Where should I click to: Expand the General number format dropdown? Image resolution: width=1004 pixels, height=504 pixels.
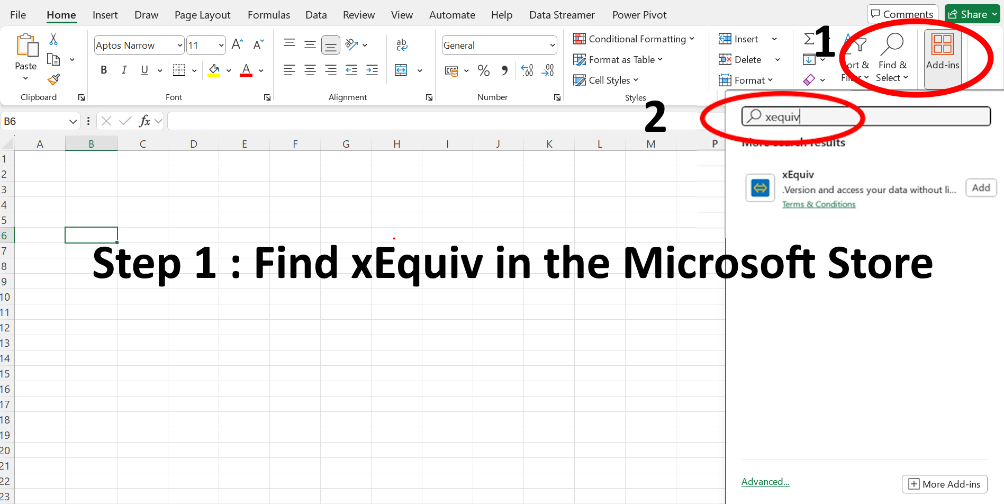552,46
